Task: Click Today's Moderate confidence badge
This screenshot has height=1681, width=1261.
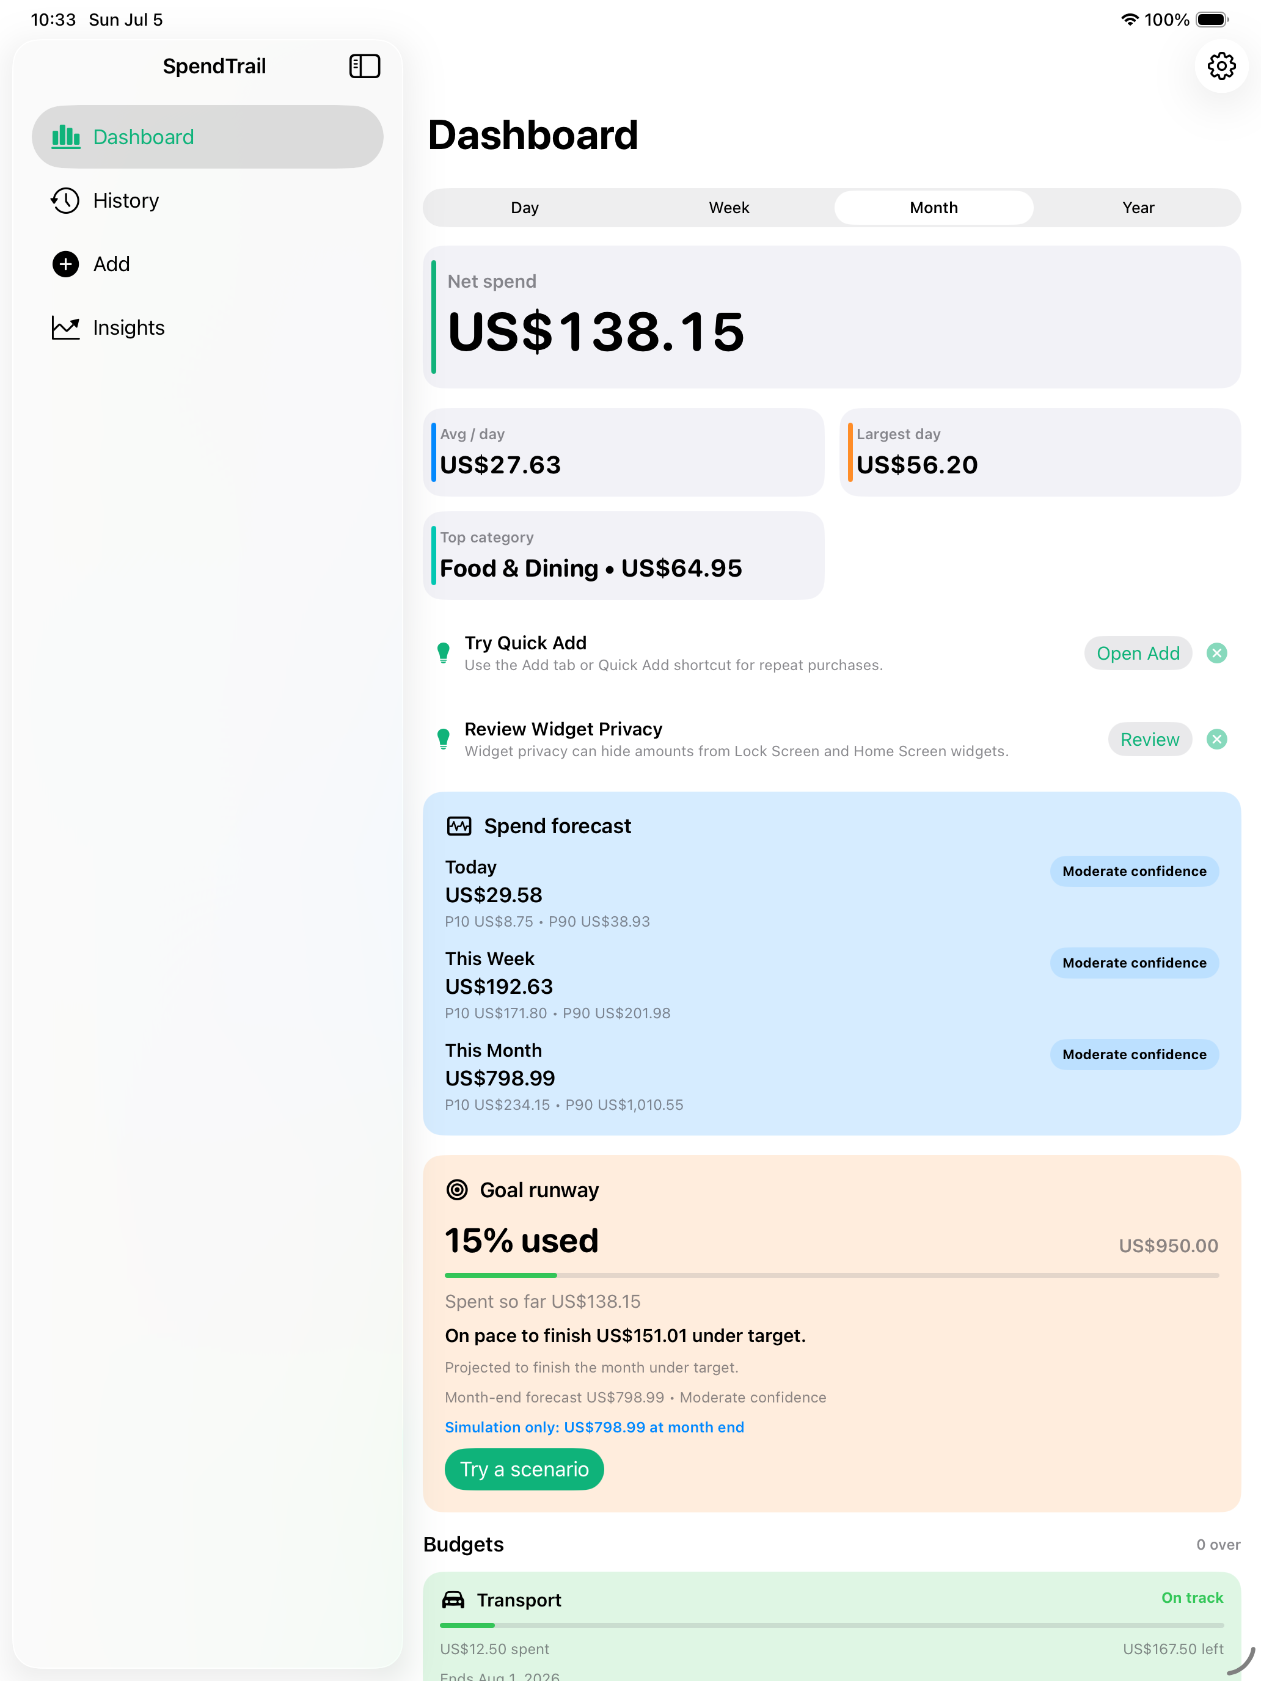Action: 1134,872
